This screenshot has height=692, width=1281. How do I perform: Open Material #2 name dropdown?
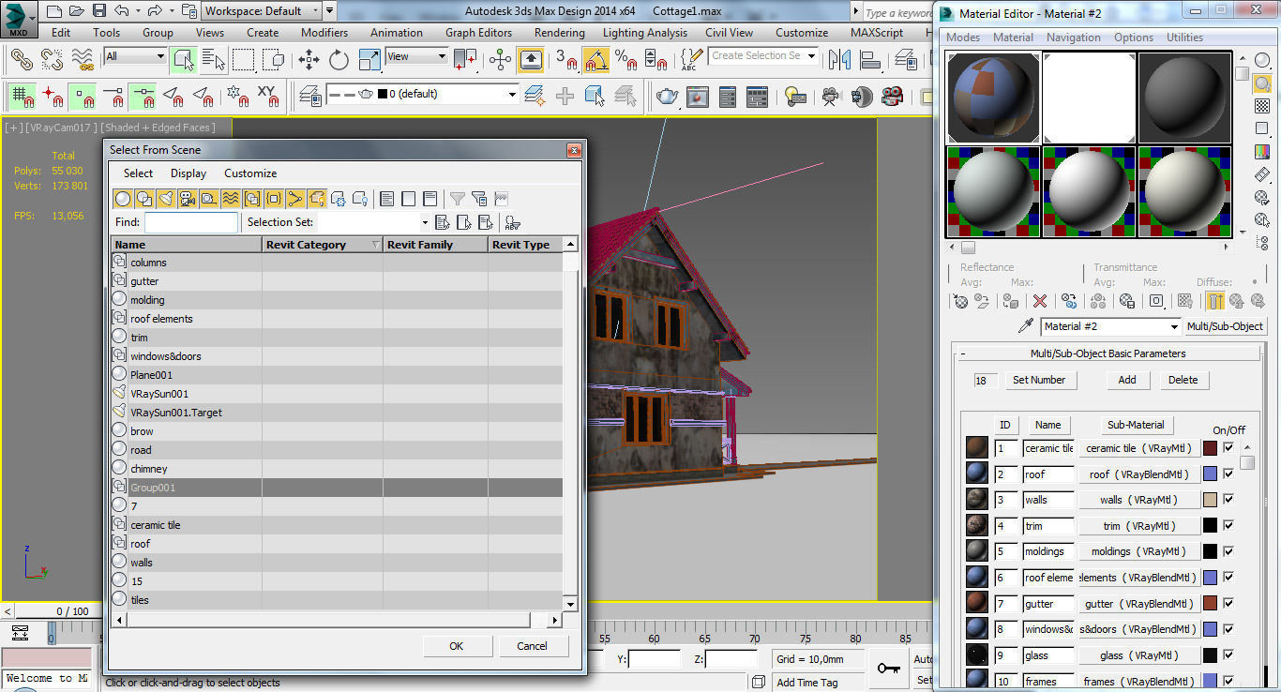(1174, 326)
